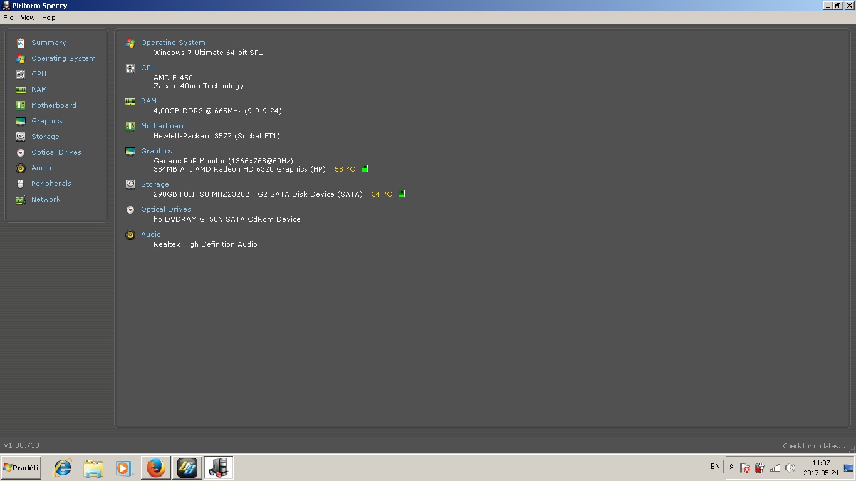856x481 pixels.
Task: Click the green temperature indicator next to 34 °C
Action: point(402,194)
